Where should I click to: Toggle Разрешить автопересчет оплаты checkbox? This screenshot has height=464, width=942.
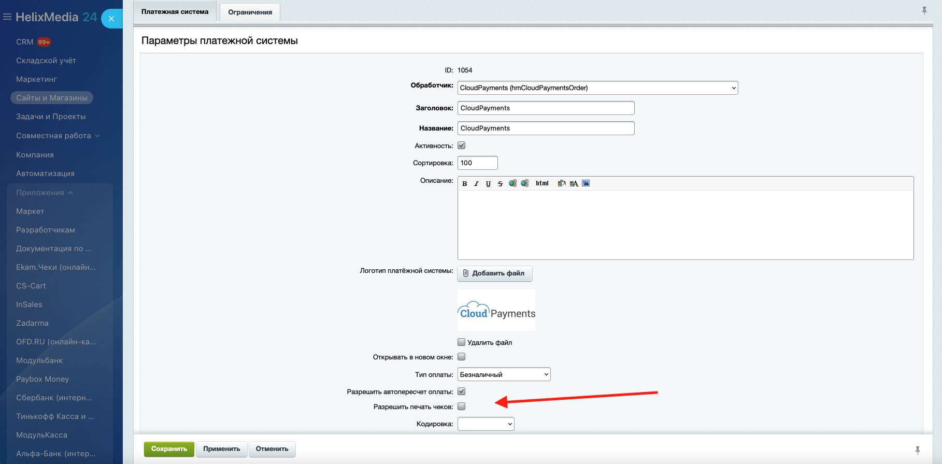point(462,392)
